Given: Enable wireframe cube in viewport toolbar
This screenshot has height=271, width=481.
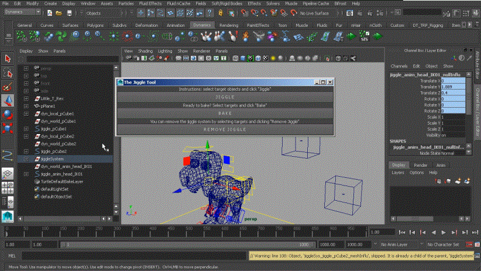Looking at the screenshot, I should [x=235, y=59].
